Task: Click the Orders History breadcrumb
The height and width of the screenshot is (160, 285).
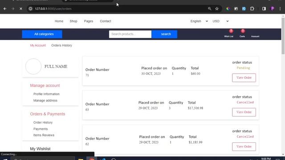Action: (61, 45)
